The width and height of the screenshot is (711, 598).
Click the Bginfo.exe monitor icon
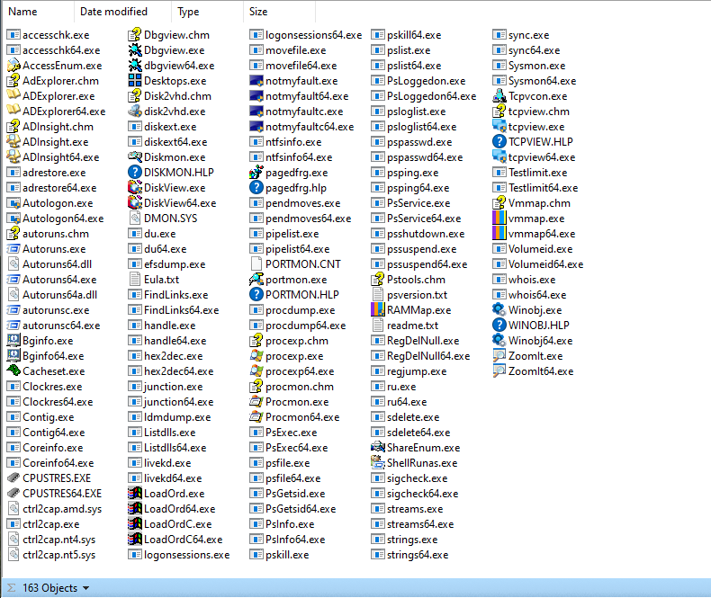tap(13, 340)
